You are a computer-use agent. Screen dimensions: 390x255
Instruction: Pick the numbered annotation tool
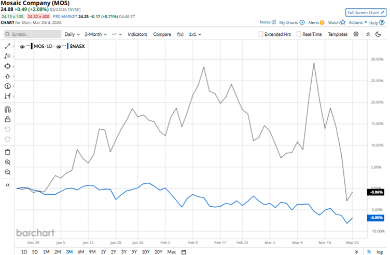pos(7,86)
